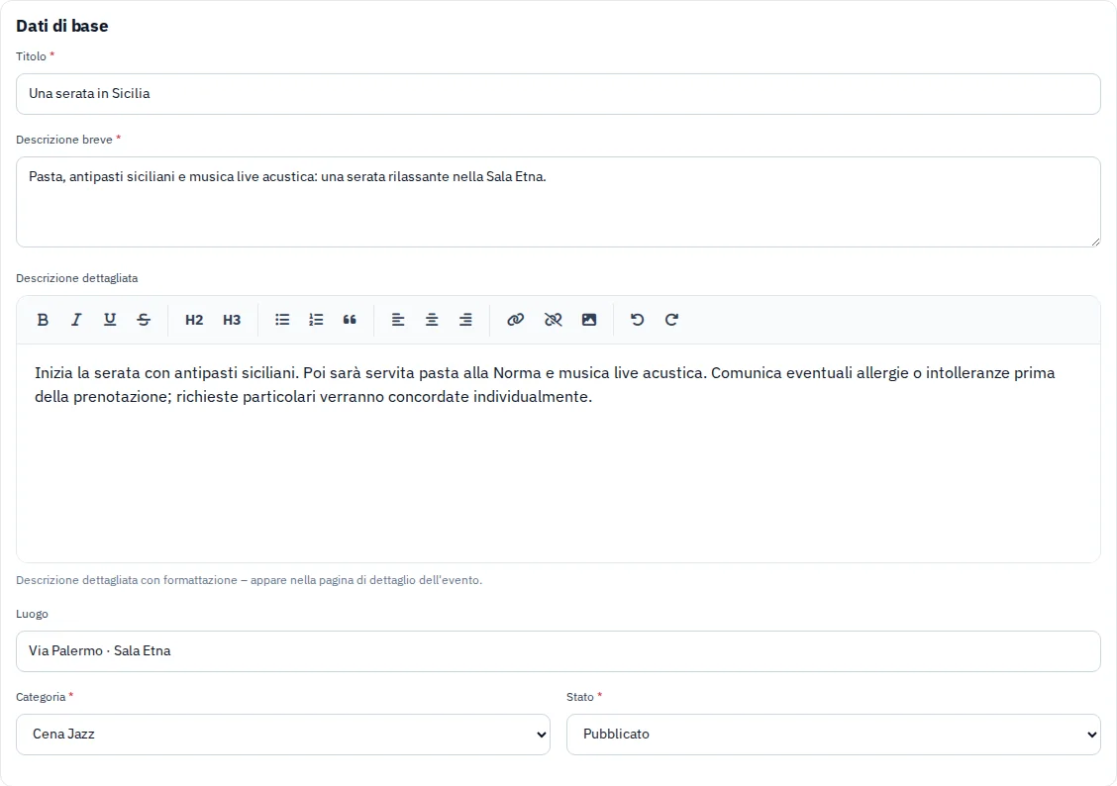Set heading level H2
Viewport: 1117px width, 786px height.
194,320
